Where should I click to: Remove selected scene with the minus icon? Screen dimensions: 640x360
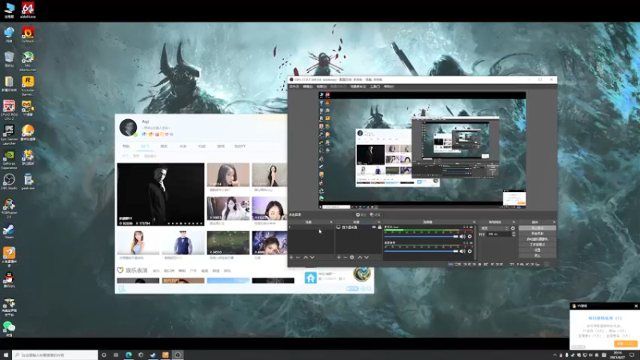click(298, 258)
